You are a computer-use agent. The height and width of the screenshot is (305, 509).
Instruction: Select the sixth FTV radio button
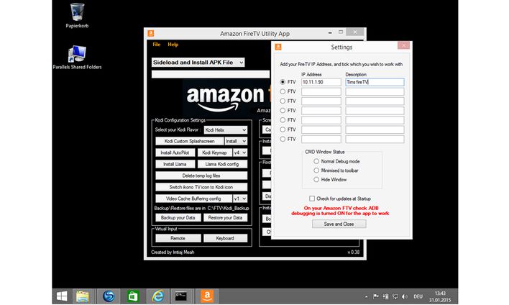(x=283, y=129)
